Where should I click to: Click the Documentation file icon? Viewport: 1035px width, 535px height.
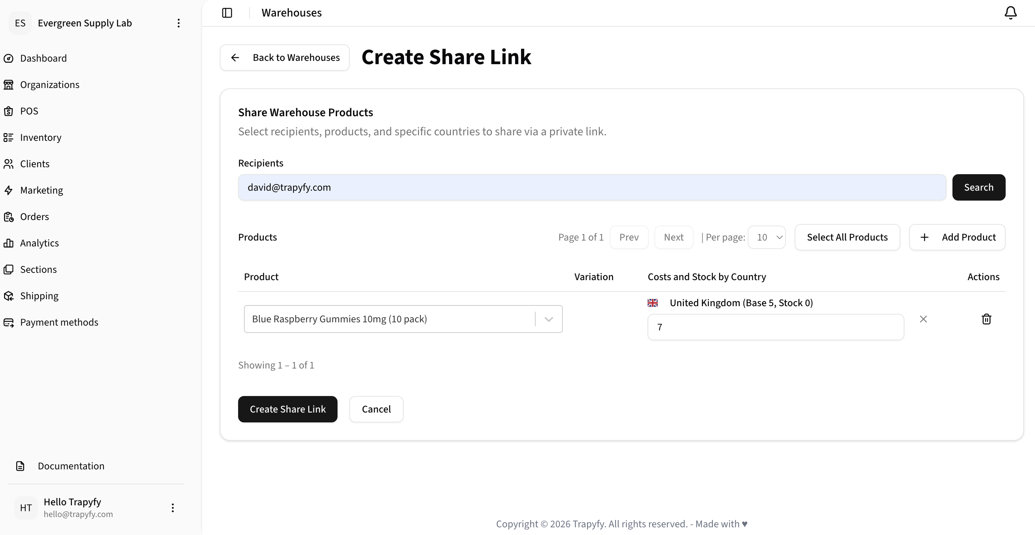coord(20,466)
